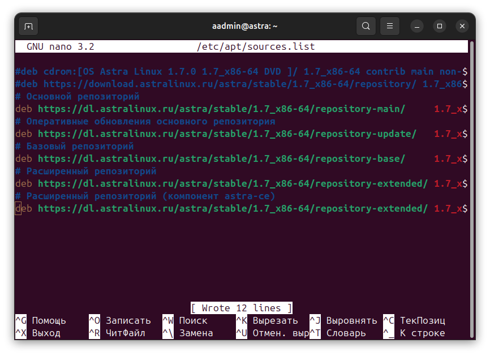Click the comment 'Расширенный репозиторий' without astra-ce
Viewport: 490px width, 356px height.
[85, 171]
